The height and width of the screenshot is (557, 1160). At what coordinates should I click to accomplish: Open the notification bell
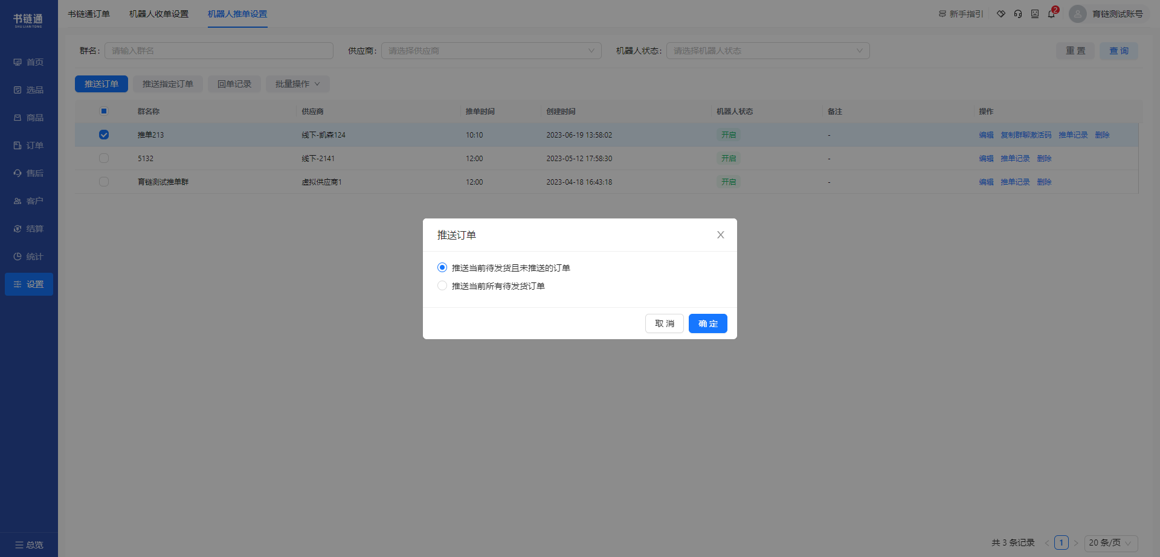[1052, 14]
